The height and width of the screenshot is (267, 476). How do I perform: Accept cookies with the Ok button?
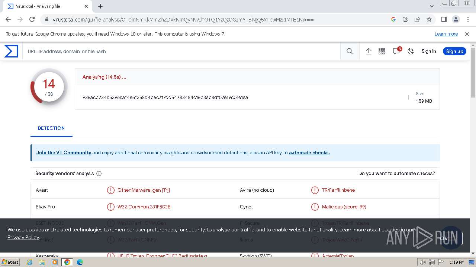click(443, 238)
